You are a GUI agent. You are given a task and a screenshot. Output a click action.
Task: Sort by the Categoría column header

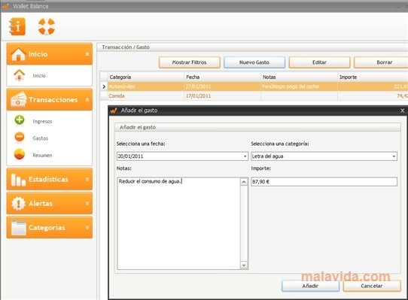coord(146,77)
